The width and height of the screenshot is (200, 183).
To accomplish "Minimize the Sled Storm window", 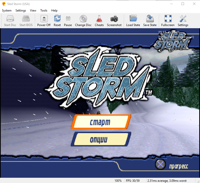I will pyautogui.click(x=171, y=4).
